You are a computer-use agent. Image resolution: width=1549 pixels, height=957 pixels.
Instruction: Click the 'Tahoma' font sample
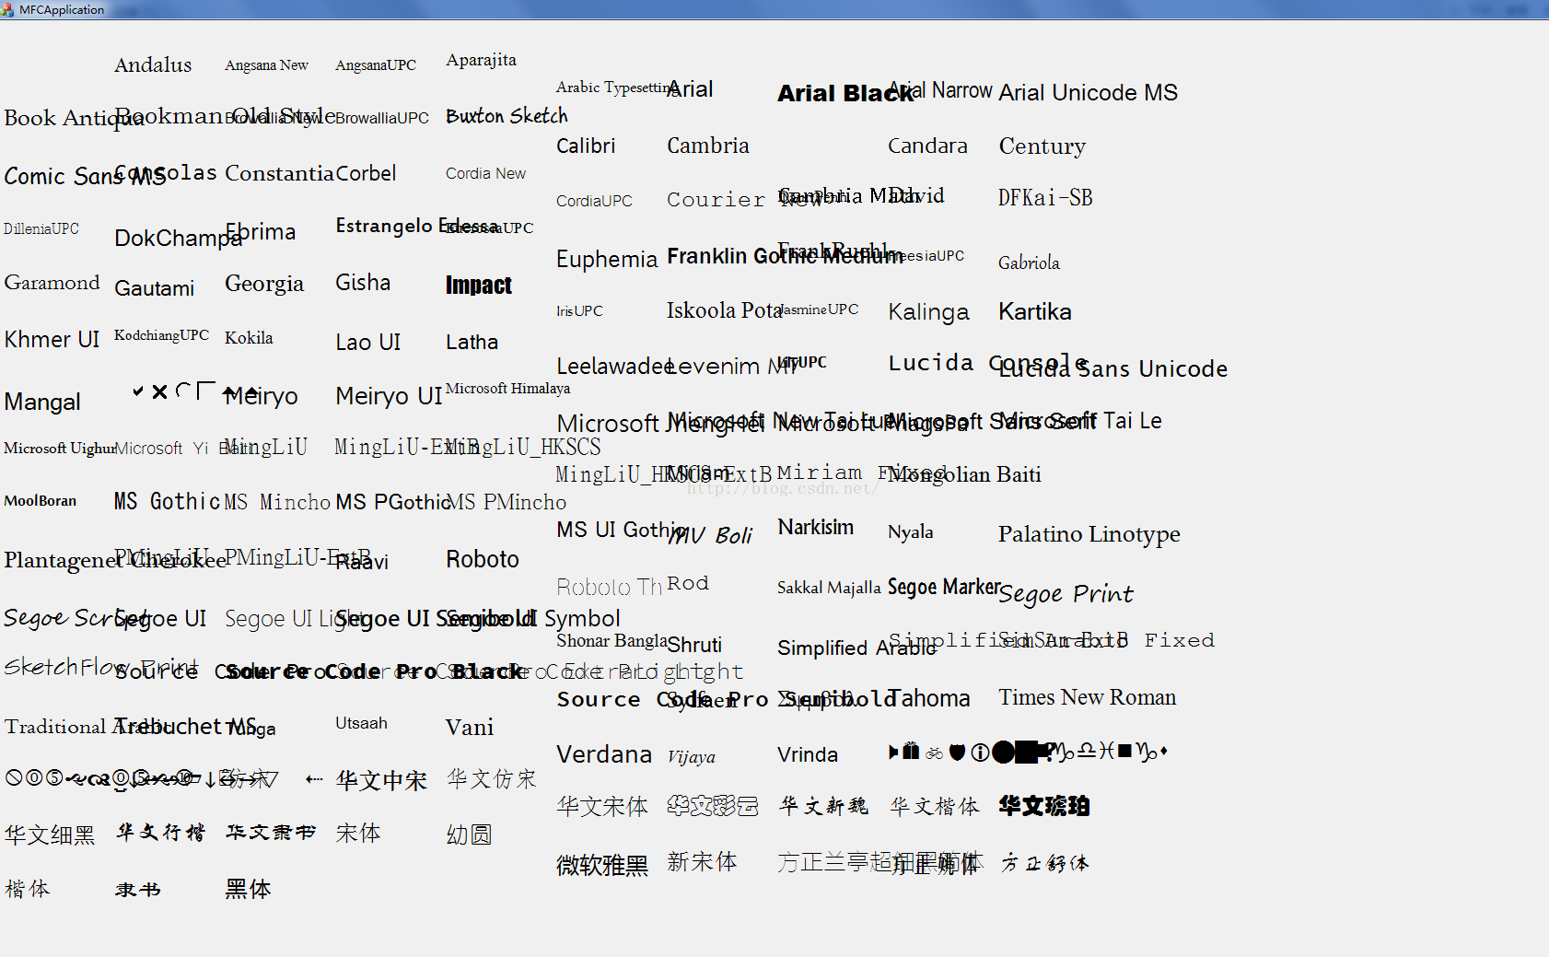(x=929, y=699)
